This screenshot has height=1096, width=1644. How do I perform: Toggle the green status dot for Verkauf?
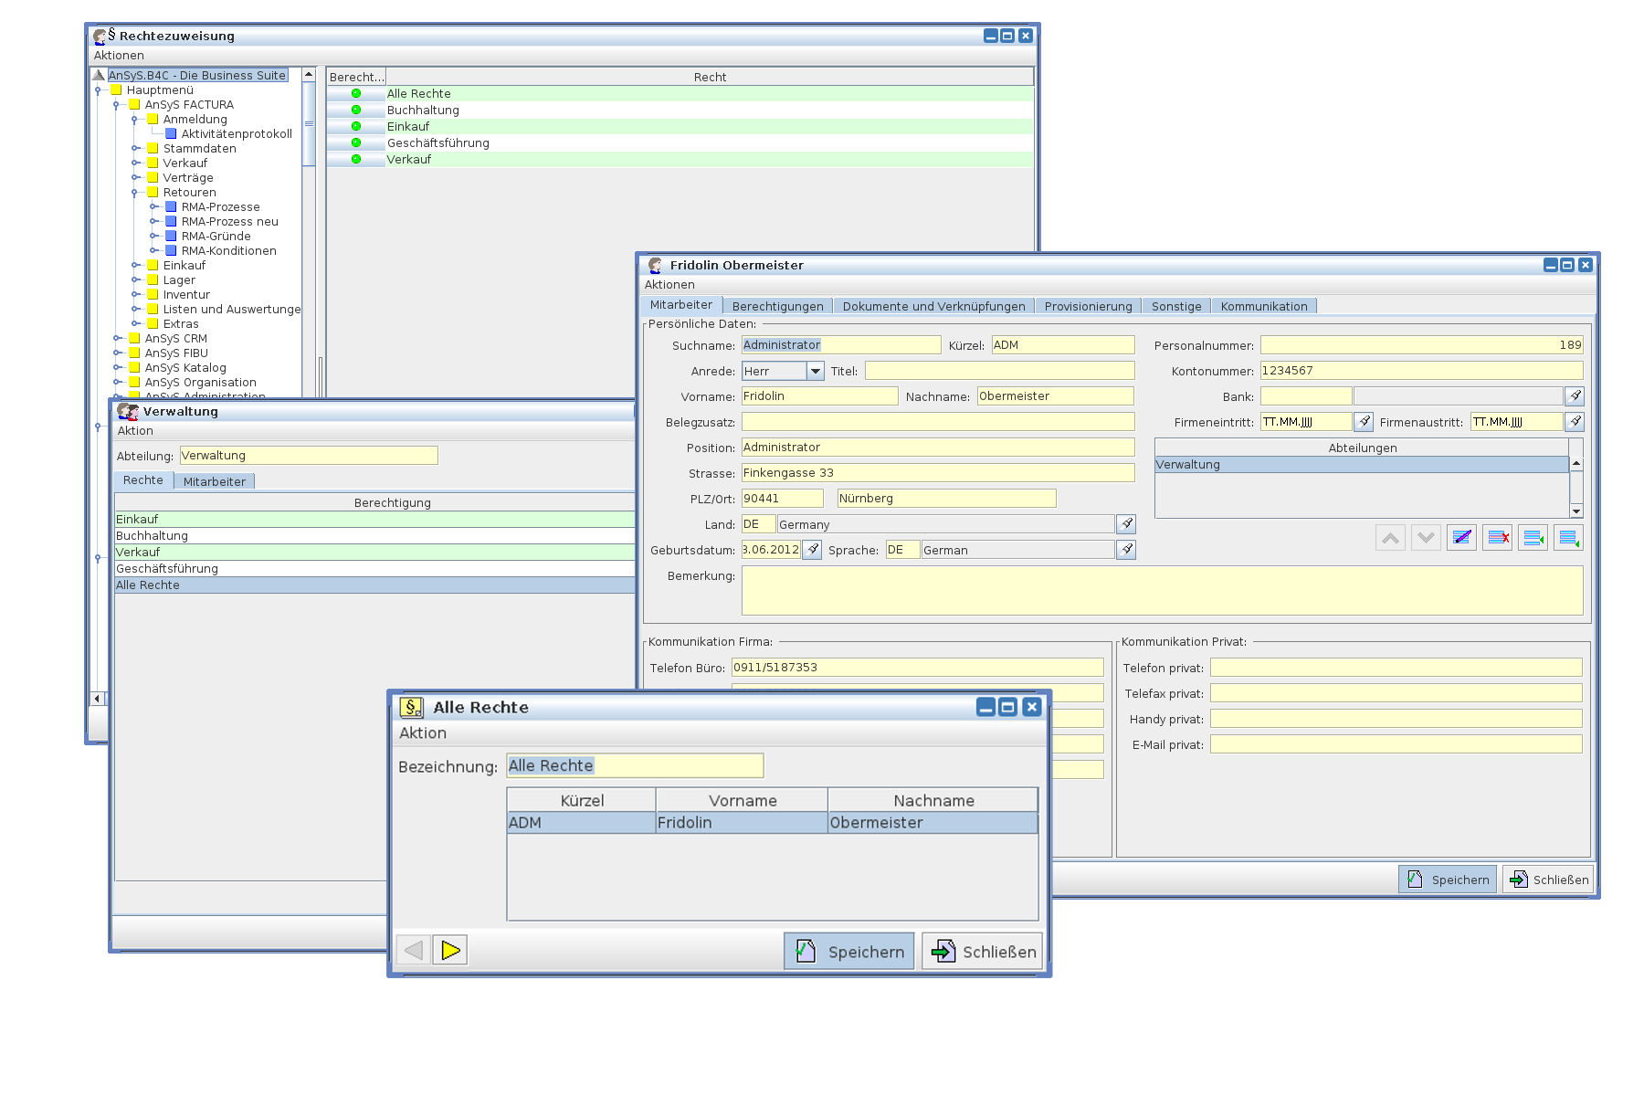pyautogui.click(x=356, y=160)
